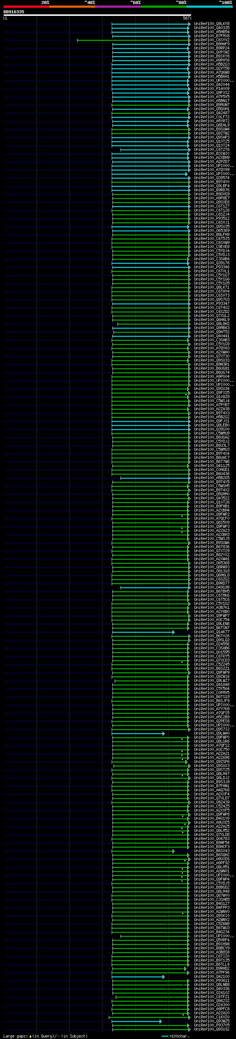Open hit UniRef100_A5HB54
Image resolution: width=236 pixels, height=1039 pixels.
(x=211, y=32)
